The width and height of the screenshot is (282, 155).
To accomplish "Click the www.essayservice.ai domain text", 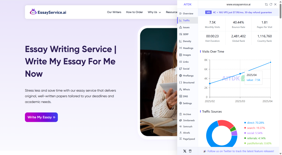I will [x=238, y=4].
